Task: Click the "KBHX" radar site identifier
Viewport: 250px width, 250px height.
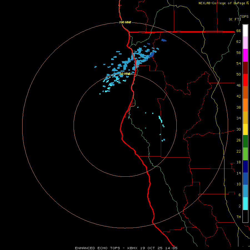Action: pos(132,248)
